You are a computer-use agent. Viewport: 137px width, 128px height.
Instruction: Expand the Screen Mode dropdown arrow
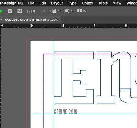(x=72, y=11)
